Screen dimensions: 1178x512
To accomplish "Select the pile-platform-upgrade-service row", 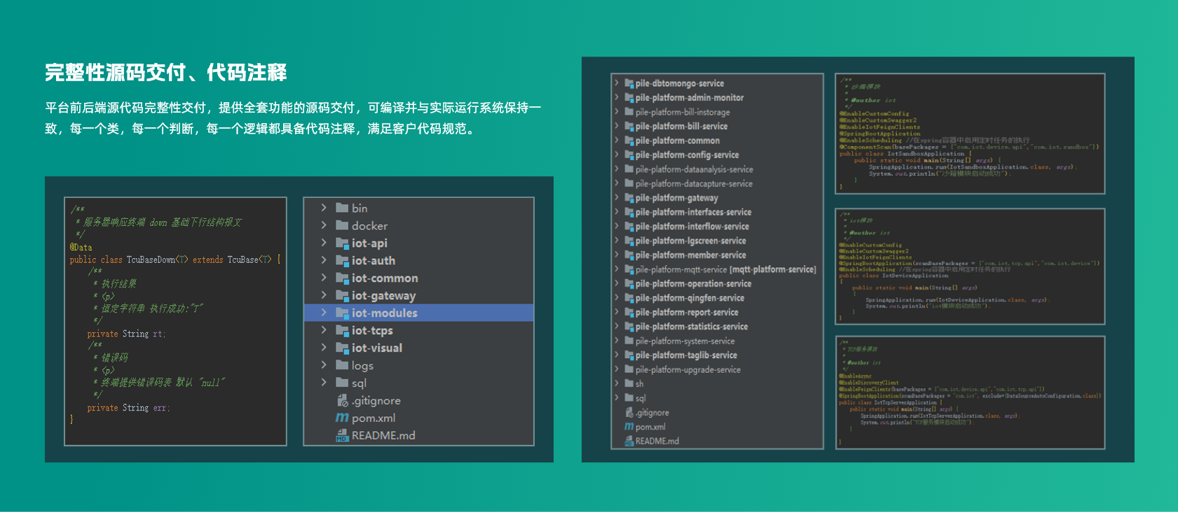I will pos(717,369).
